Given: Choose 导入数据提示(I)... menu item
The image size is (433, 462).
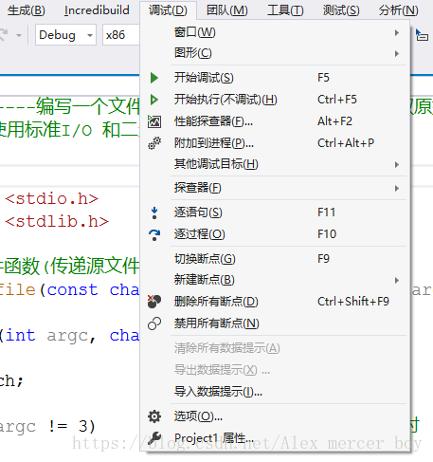Looking at the screenshot, I should tap(275, 392).
